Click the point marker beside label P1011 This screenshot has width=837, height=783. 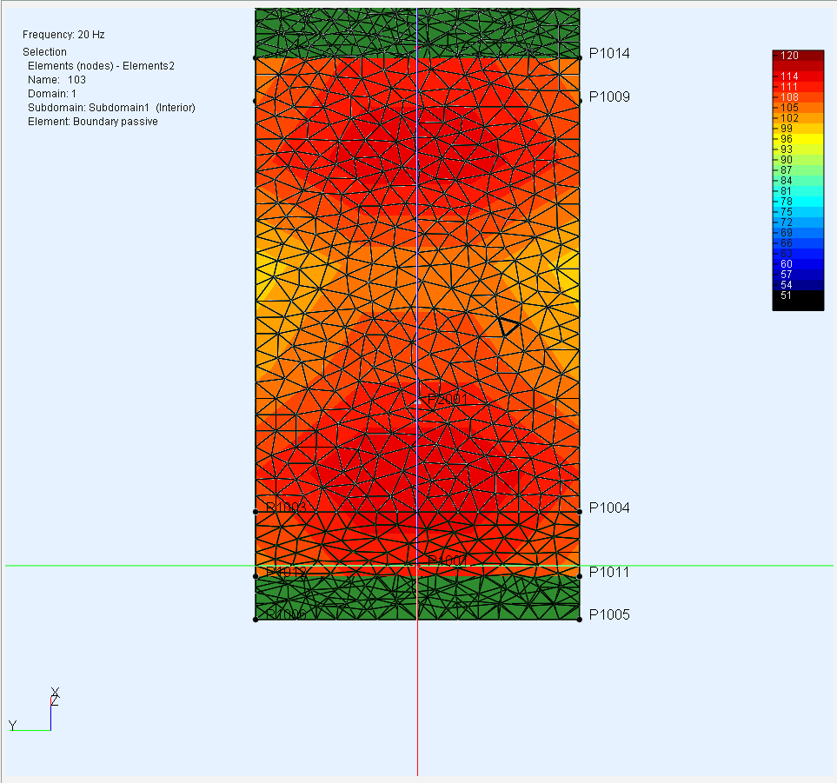[580, 574]
